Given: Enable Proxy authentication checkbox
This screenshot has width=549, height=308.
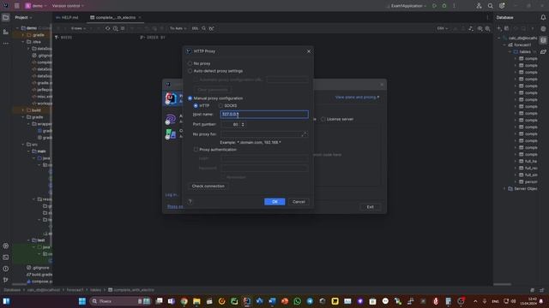Looking at the screenshot, I should click(196, 150).
